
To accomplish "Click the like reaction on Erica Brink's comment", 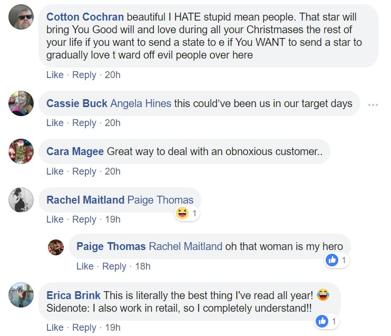I will click(x=321, y=321).
